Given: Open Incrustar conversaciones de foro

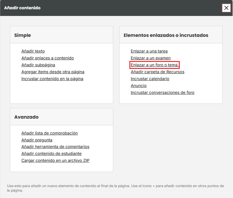Looking at the screenshot, I should 162,92.
